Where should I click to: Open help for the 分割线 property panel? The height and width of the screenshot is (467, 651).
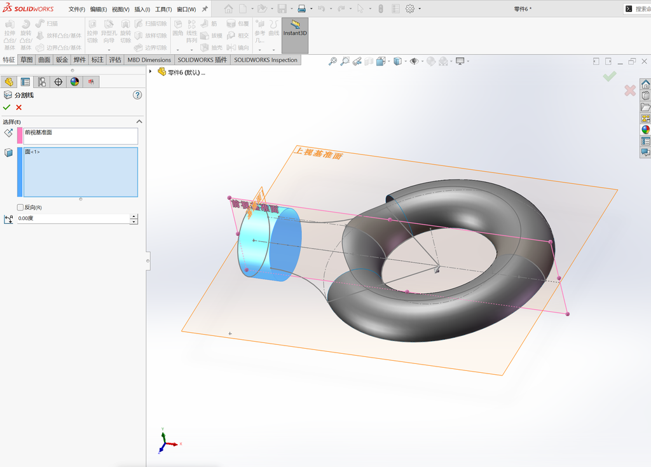click(137, 95)
